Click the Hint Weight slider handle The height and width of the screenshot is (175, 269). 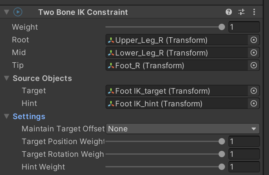[x=222, y=167]
